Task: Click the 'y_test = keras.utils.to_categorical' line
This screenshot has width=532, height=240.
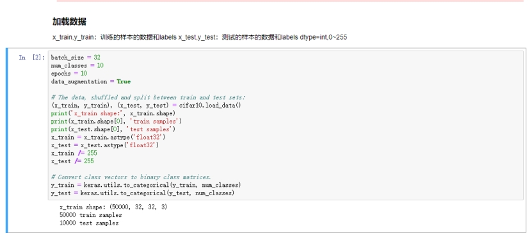Action: click(x=143, y=193)
